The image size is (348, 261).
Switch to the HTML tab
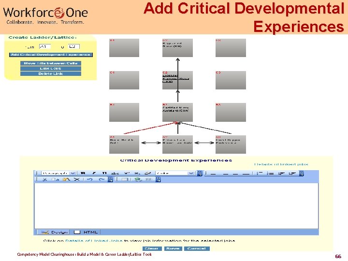click(86, 232)
